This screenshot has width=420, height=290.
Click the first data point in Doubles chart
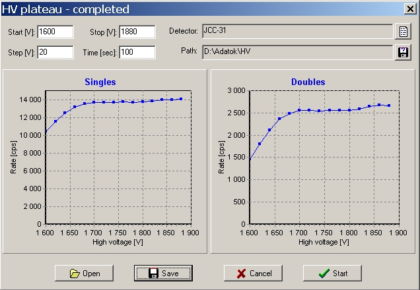250,159
